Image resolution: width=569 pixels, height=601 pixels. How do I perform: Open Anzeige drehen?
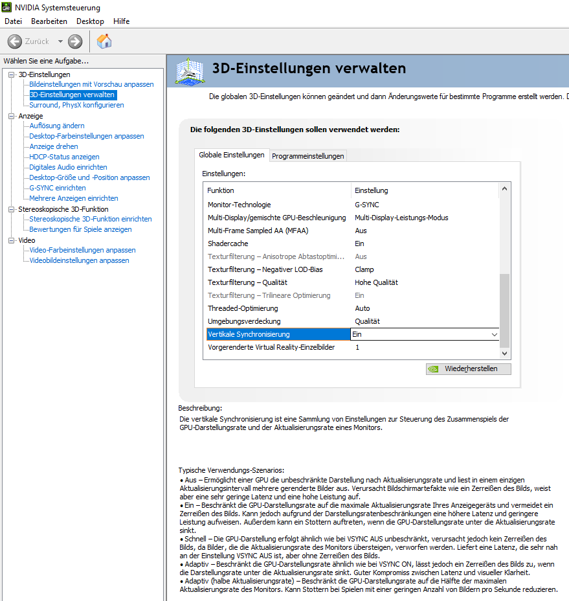coord(54,146)
